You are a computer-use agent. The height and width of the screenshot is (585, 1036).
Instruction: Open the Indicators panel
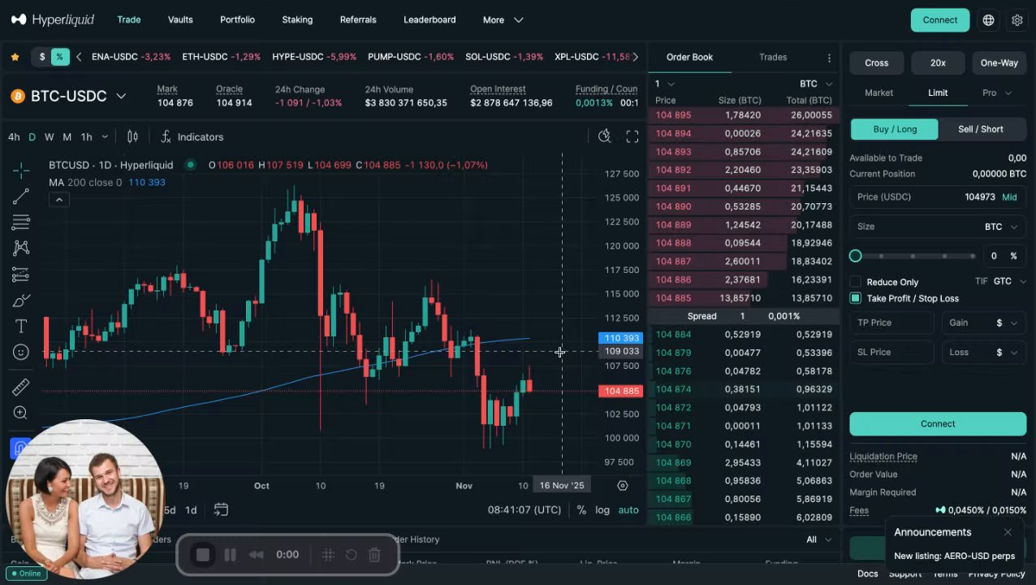coord(192,136)
